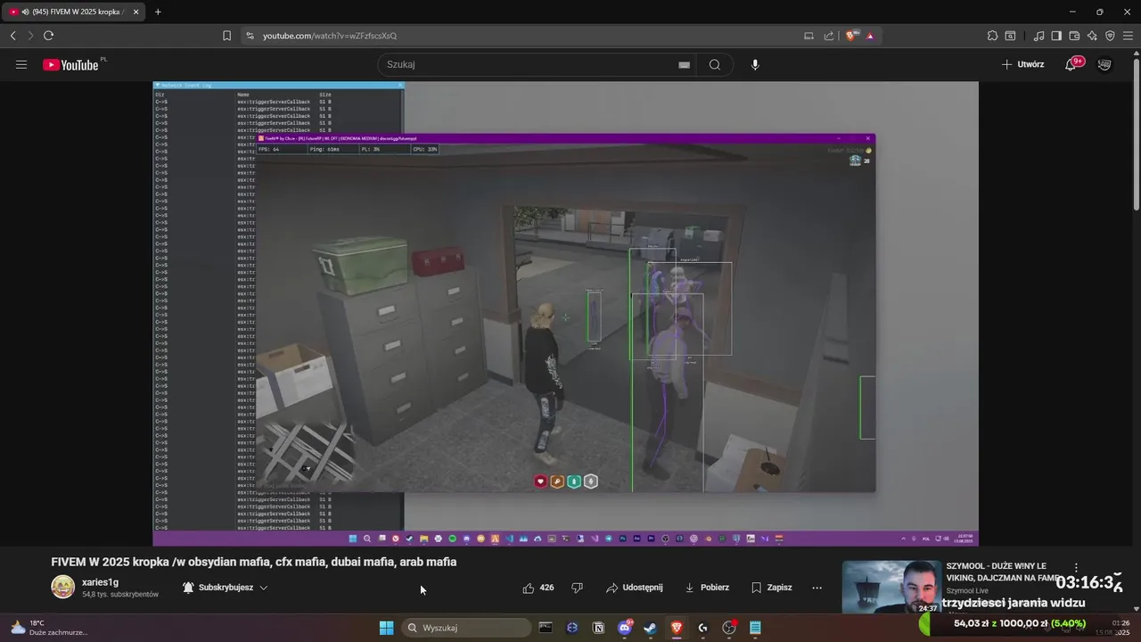Open Brave Playlist music note icon
1141x642 pixels.
coord(1038,36)
